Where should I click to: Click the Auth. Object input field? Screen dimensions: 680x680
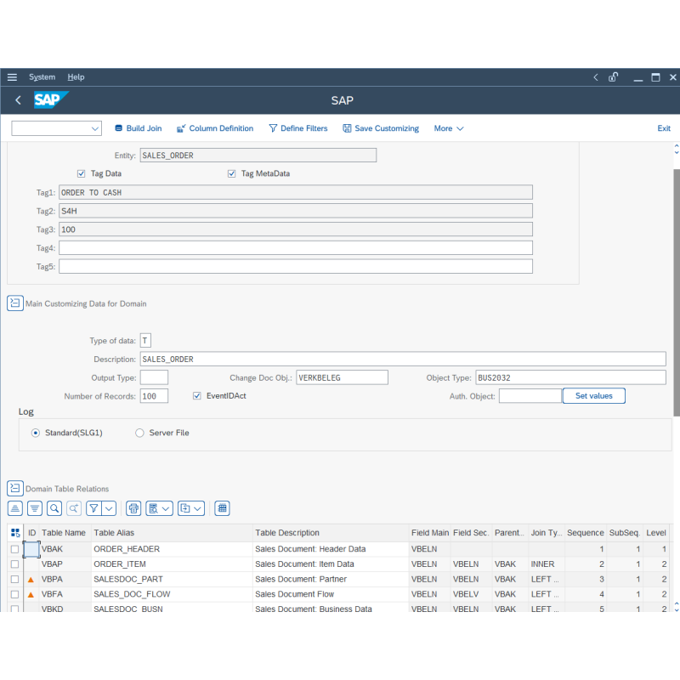(x=530, y=396)
